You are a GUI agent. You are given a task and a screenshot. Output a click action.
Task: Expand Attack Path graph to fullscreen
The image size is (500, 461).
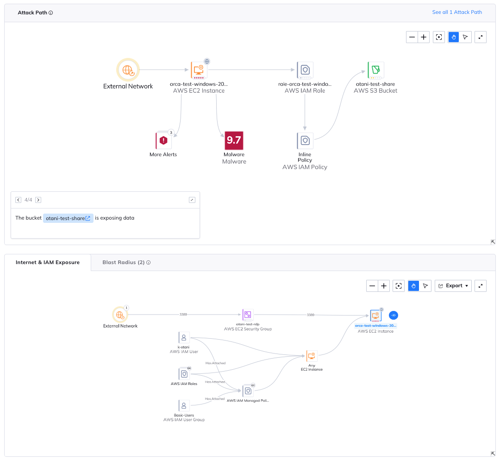(x=480, y=37)
